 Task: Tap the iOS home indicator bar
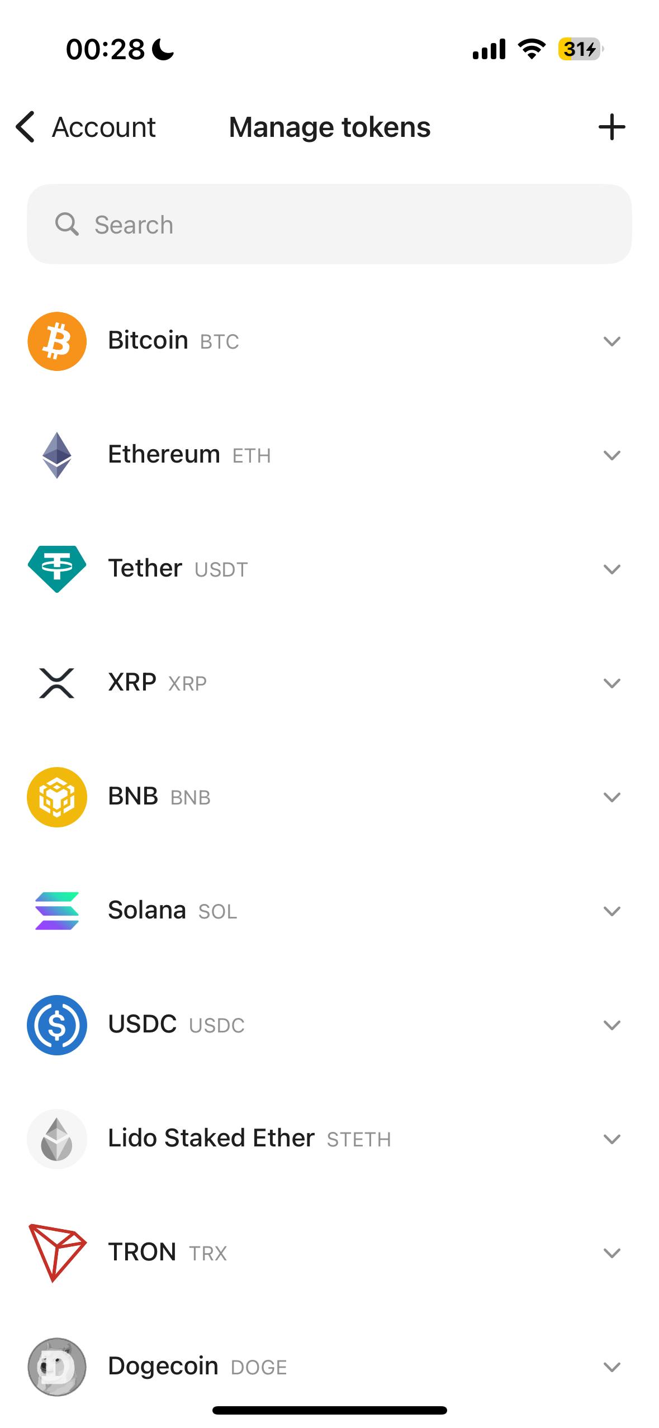(x=329, y=1410)
